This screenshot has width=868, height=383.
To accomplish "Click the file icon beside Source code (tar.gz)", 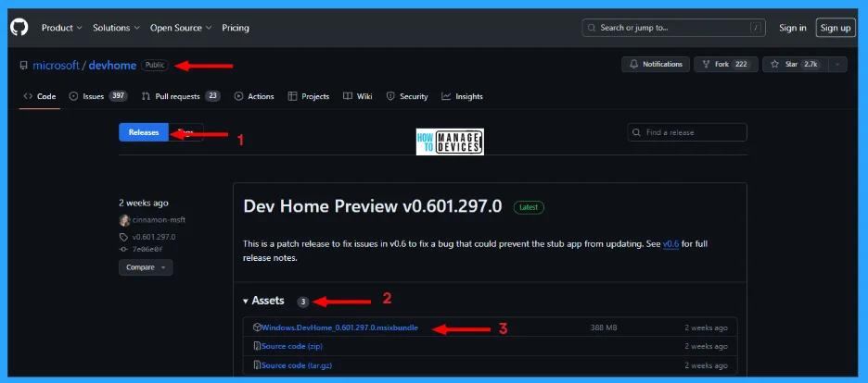I will coord(257,364).
